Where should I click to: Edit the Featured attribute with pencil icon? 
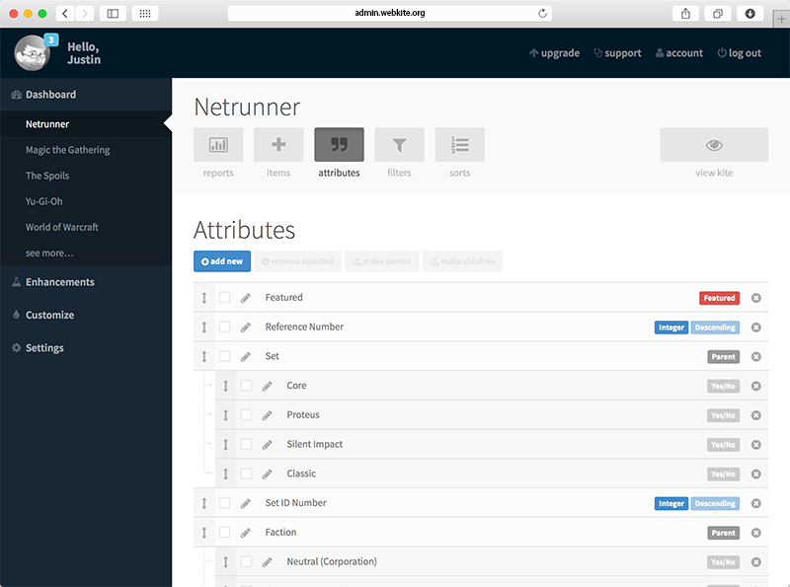coord(246,298)
